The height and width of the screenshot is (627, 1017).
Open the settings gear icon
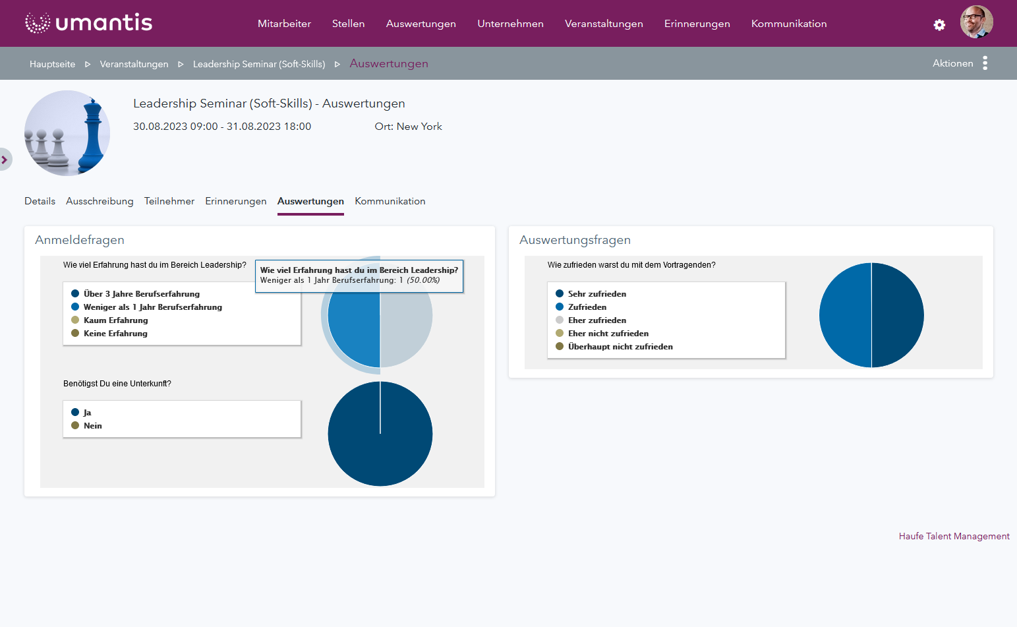tap(939, 24)
